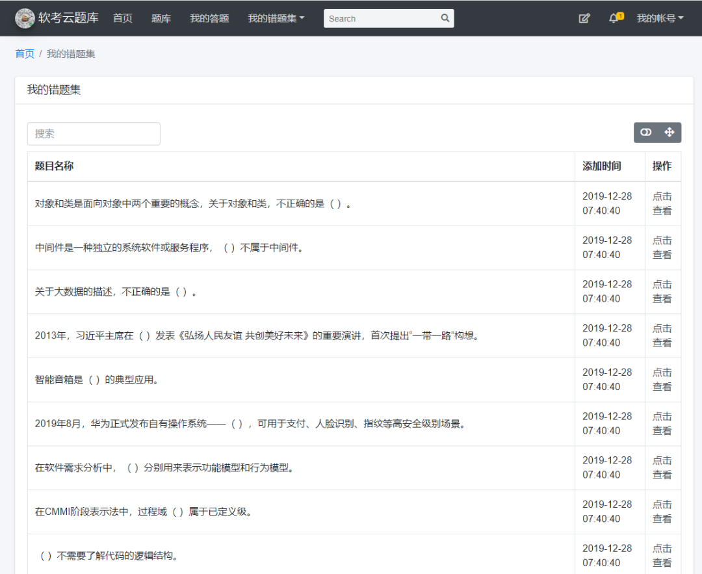This screenshot has height=574, width=702.
Task: Click the 我的错题集 card header title
Action: [54, 90]
